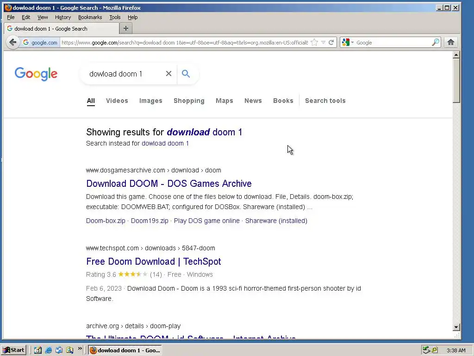Click the scrollbar down arrow

pyautogui.click(x=456, y=327)
